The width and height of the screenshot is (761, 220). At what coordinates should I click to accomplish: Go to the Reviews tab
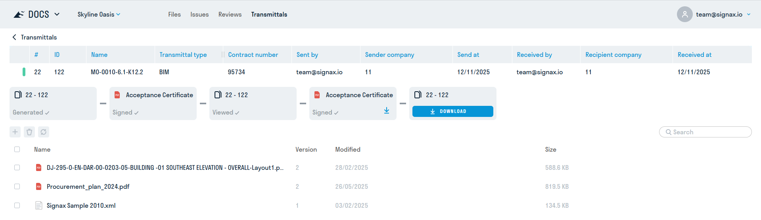coord(230,14)
